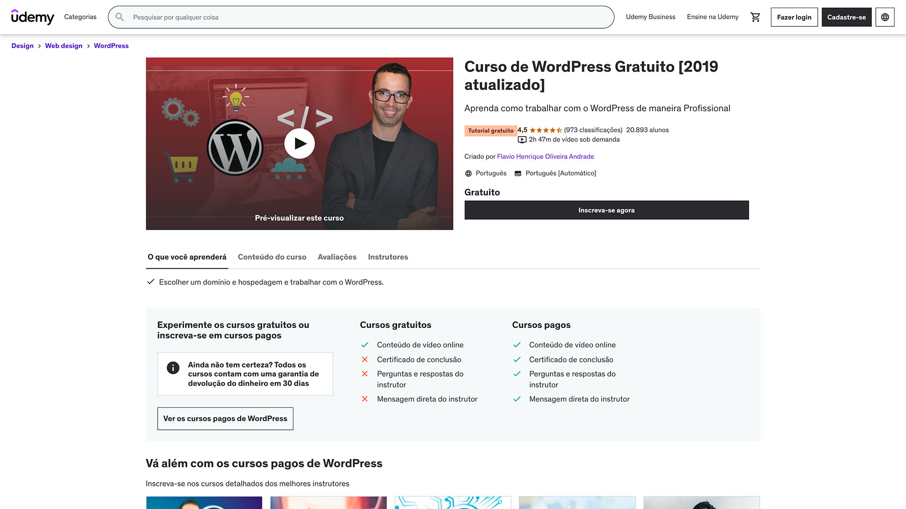This screenshot has height=509, width=906.
Task: Click the search input field
Action: pyautogui.click(x=361, y=17)
